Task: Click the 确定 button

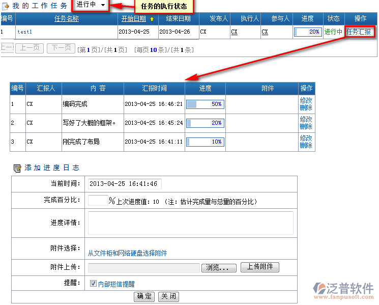Action: click(x=144, y=296)
